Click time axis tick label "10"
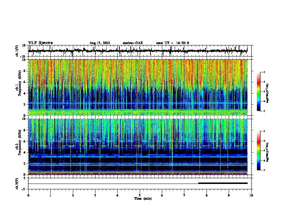Screen dimensions: 283x219 [251, 195]
